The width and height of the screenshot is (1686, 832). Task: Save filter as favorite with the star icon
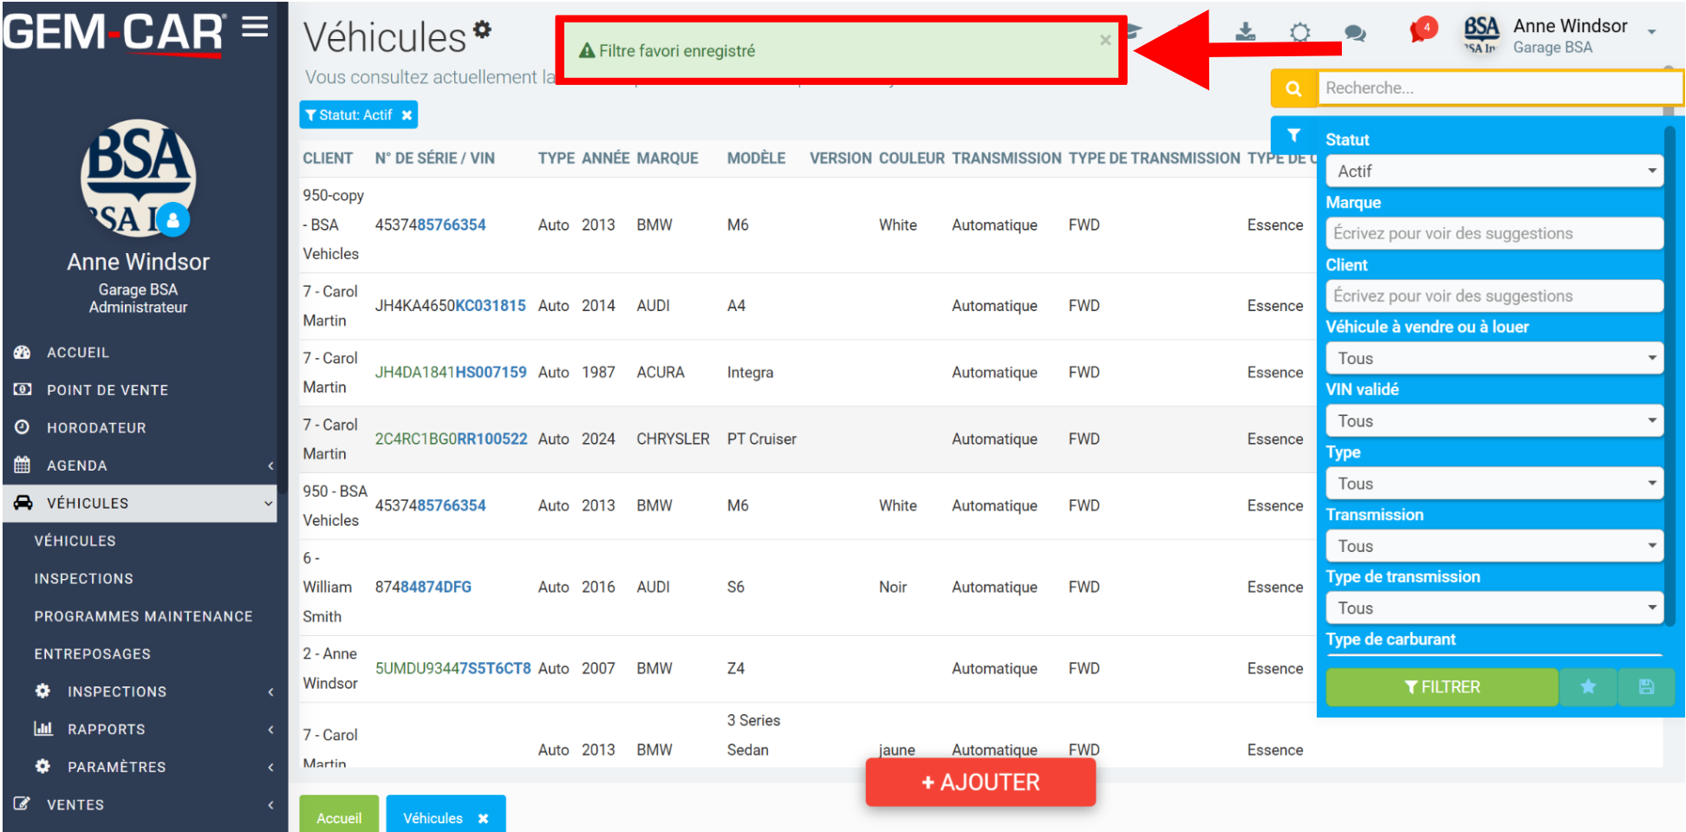click(x=1588, y=687)
